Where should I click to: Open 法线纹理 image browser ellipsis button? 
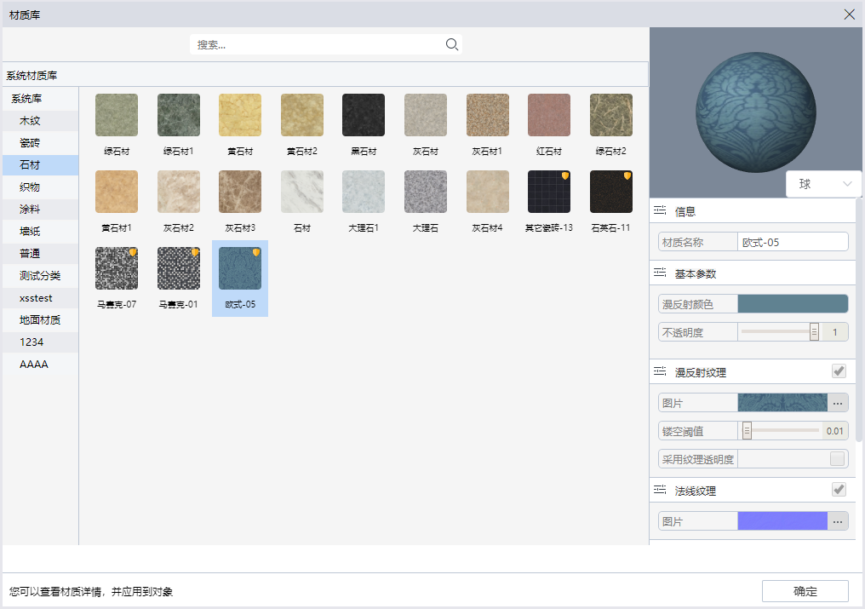tap(838, 521)
